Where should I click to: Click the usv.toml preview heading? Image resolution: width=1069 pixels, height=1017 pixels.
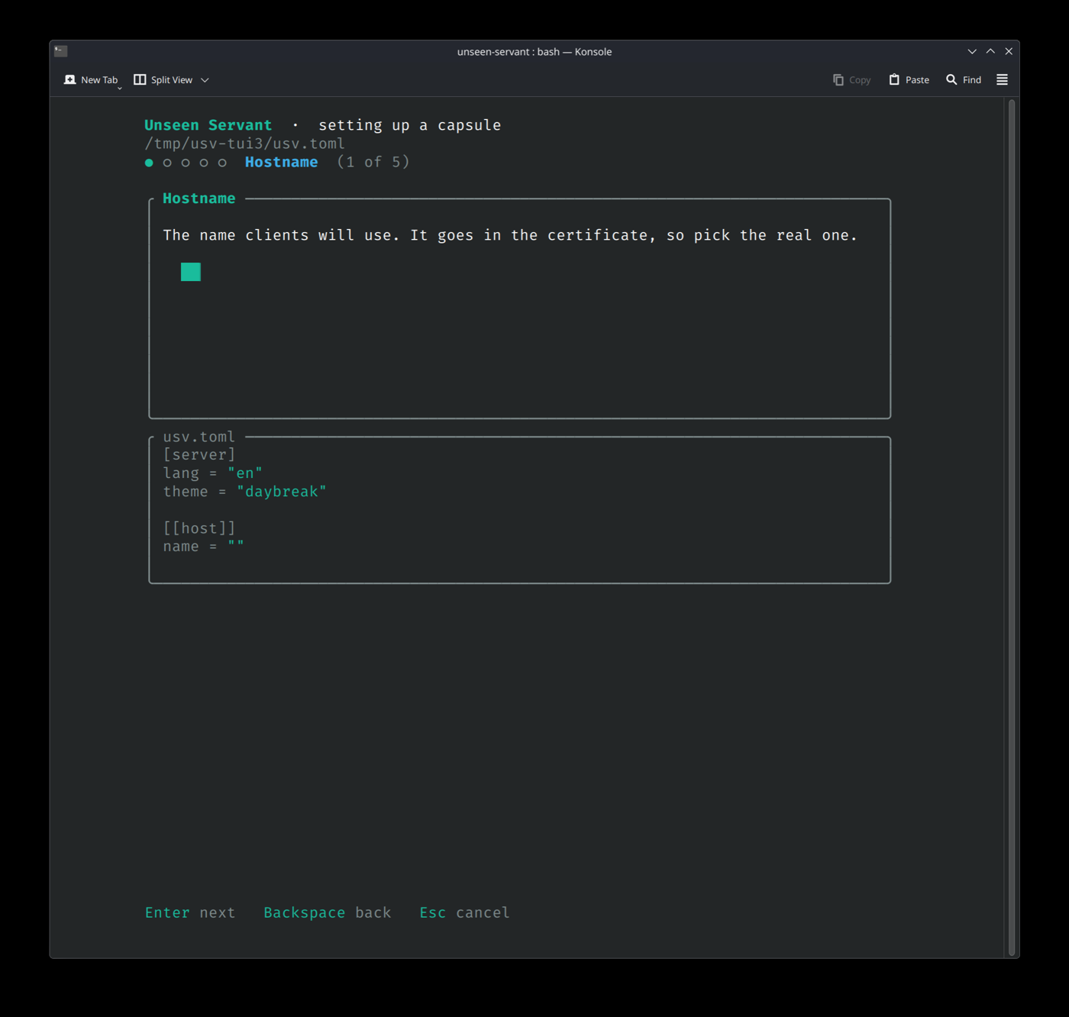pos(199,437)
